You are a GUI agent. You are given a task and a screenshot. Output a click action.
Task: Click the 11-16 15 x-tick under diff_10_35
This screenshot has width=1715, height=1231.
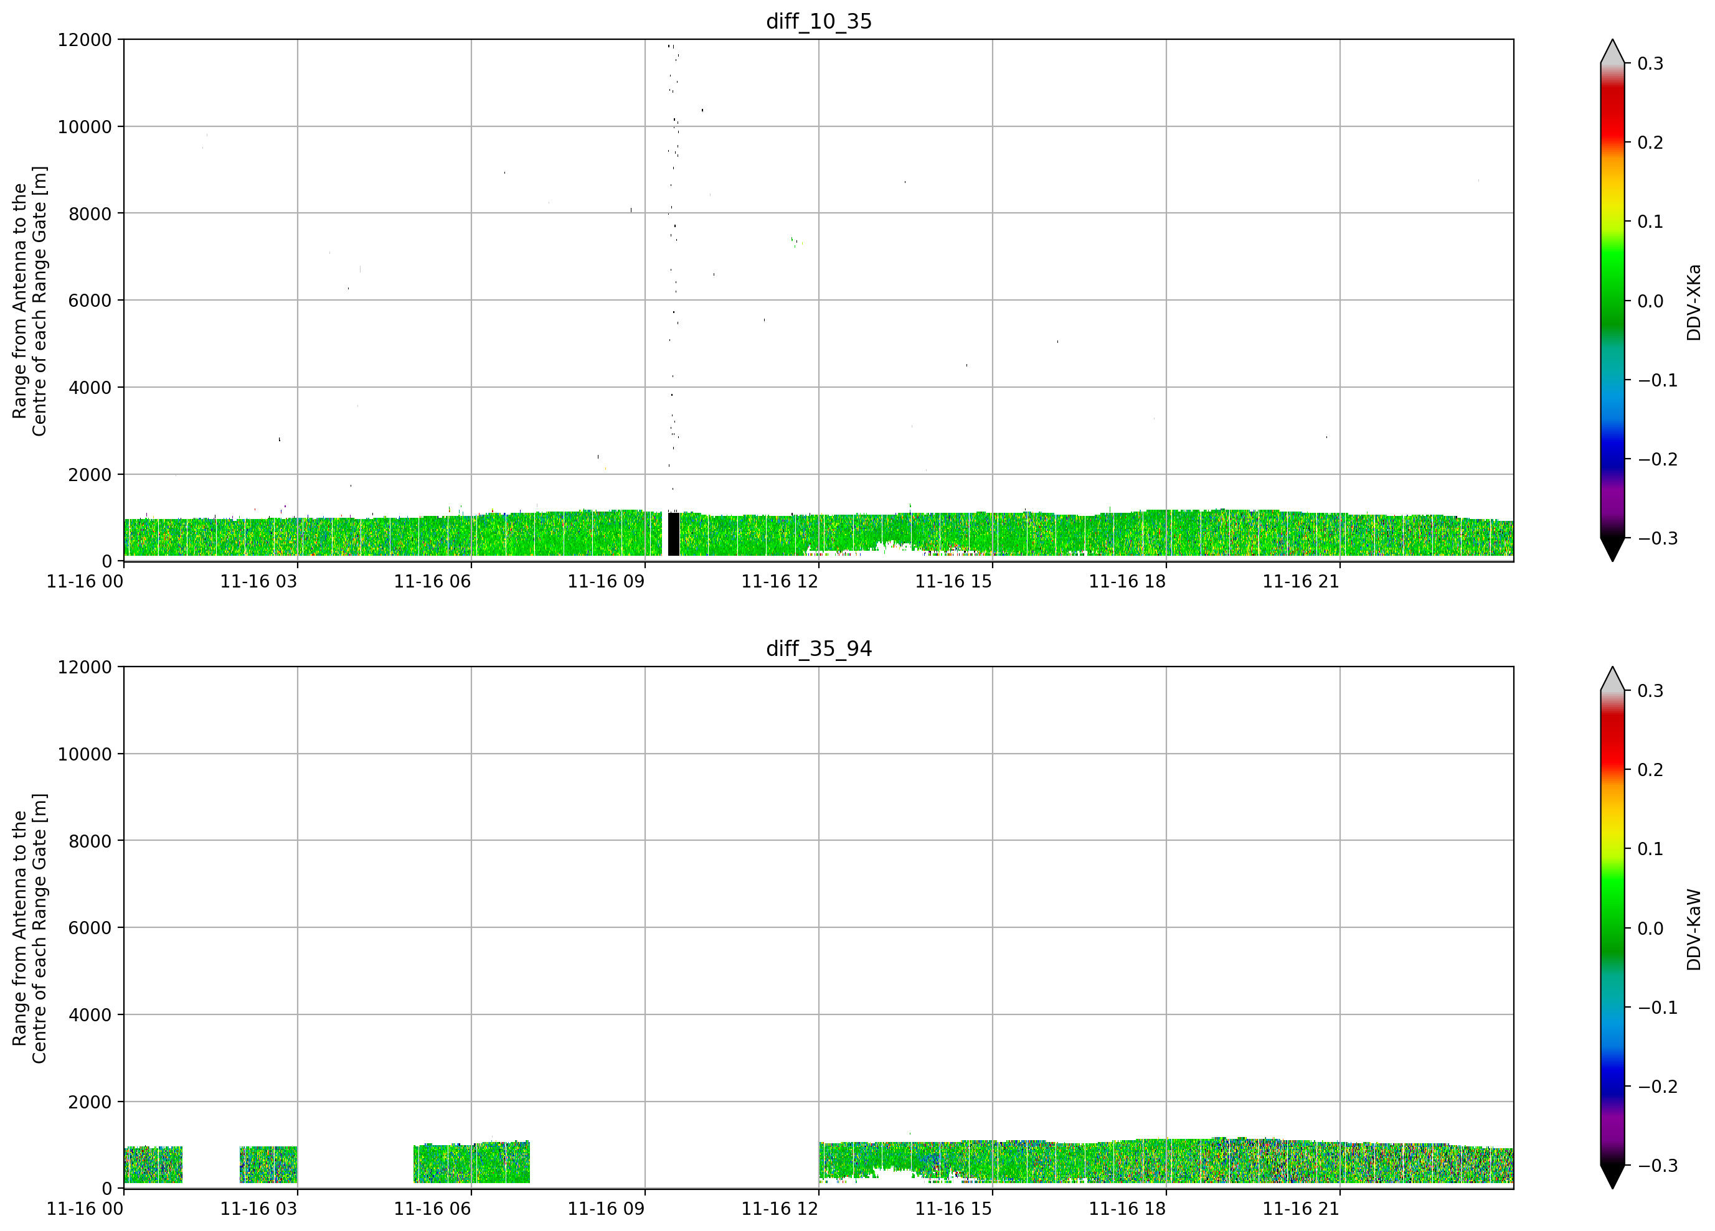pyautogui.click(x=953, y=581)
